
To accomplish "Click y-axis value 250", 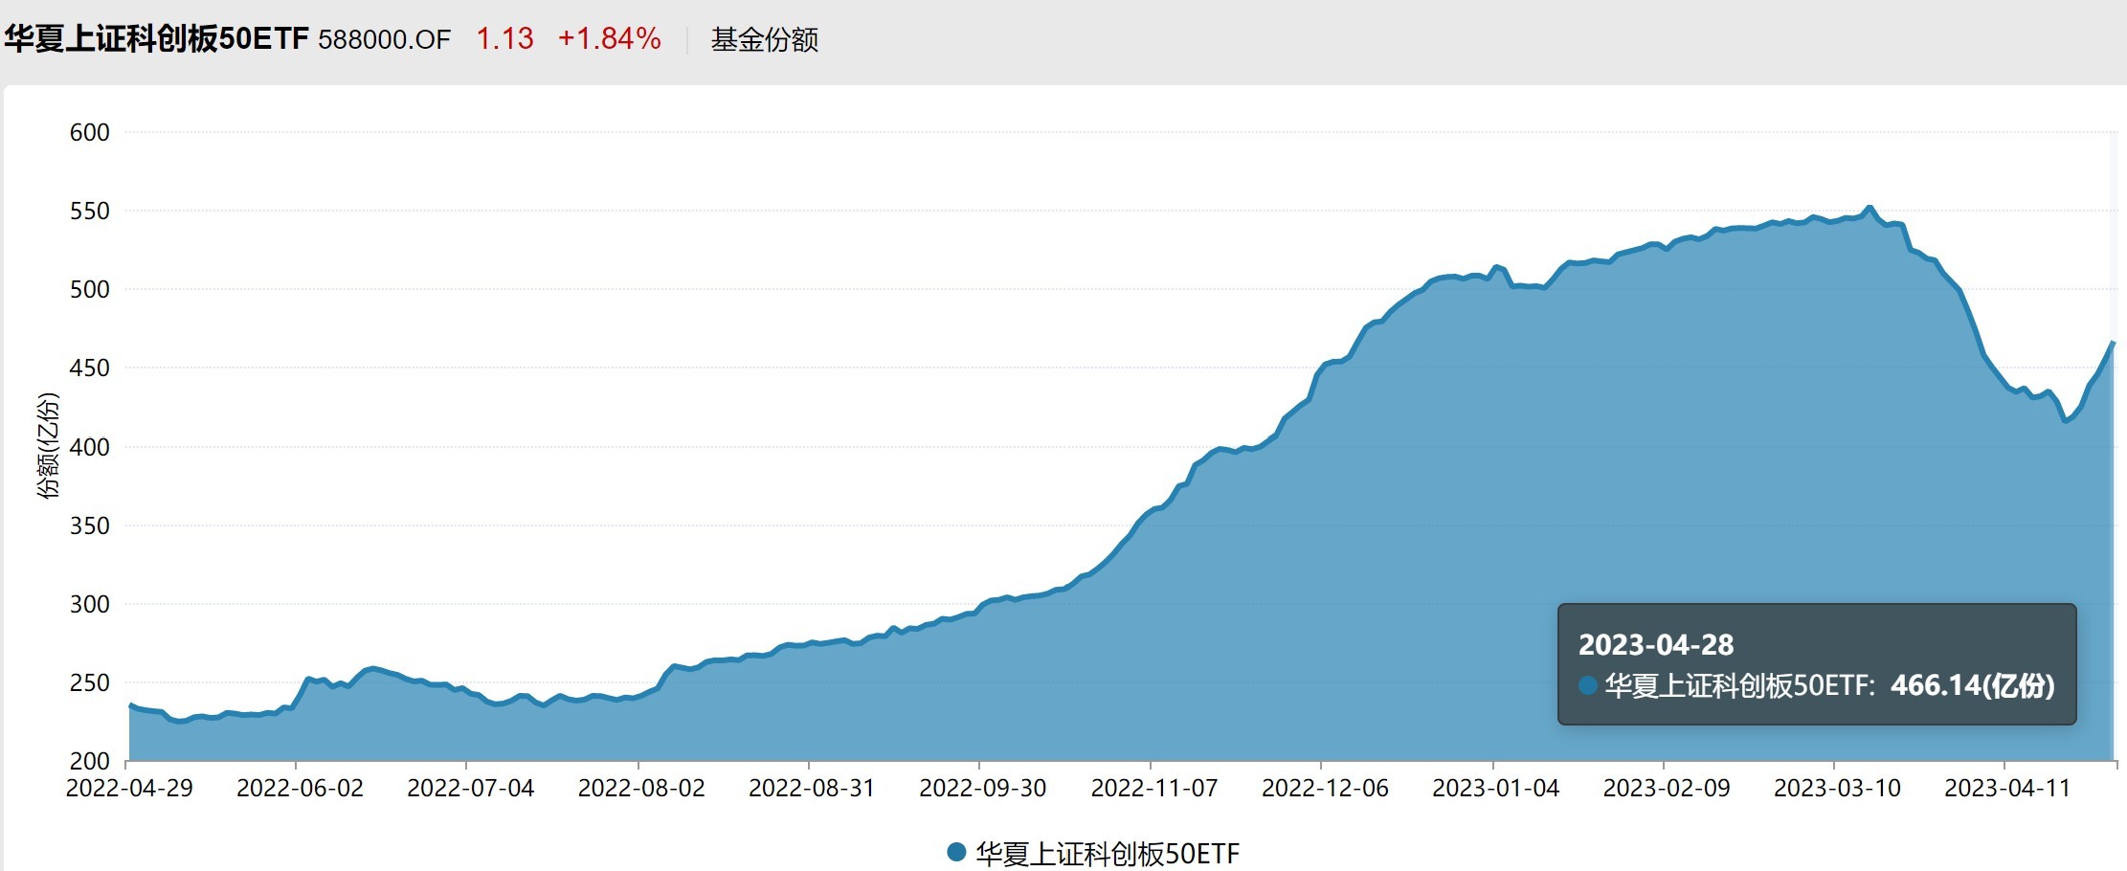I will (90, 682).
